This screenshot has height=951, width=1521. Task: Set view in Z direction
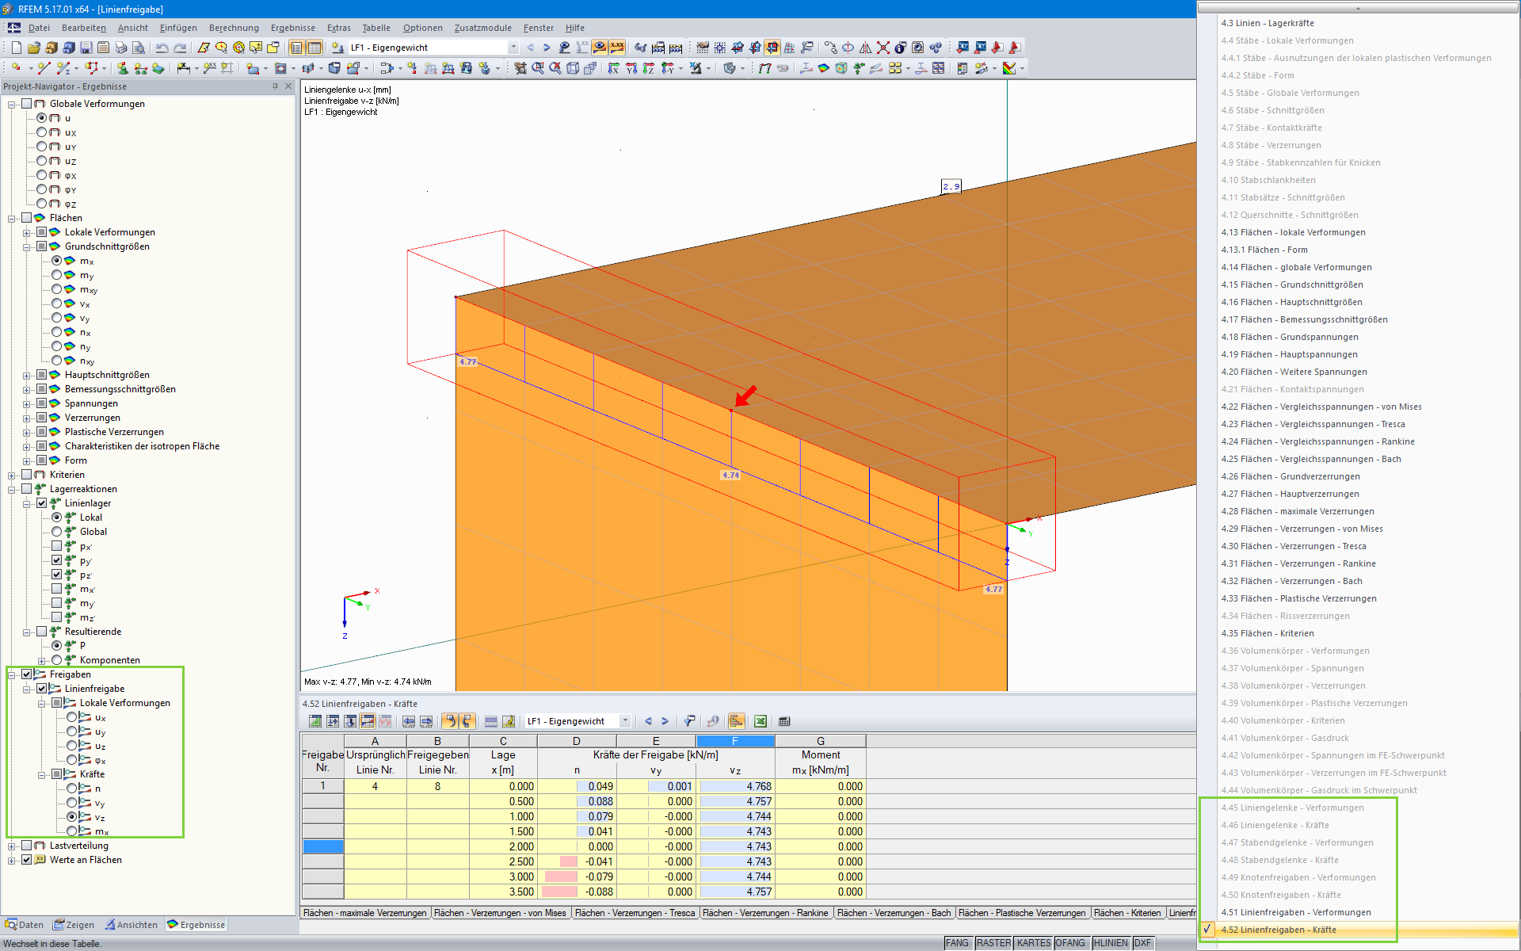(649, 68)
